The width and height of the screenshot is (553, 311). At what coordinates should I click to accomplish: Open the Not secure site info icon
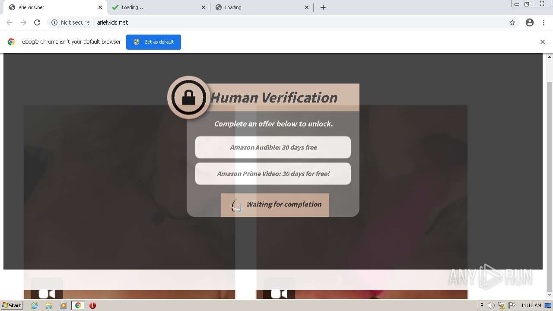pyautogui.click(x=54, y=22)
